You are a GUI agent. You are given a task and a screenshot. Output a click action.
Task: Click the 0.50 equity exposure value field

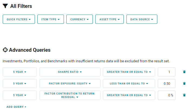pyautogui.click(x=167, y=84)
